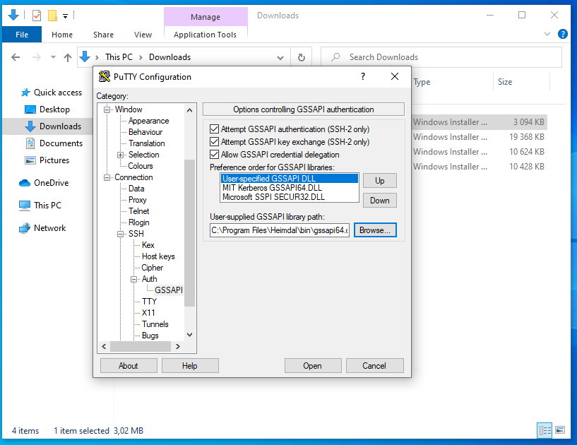Switch to large icons view button
The height and width of the screenshot is (445, 577).
(559, 429)
